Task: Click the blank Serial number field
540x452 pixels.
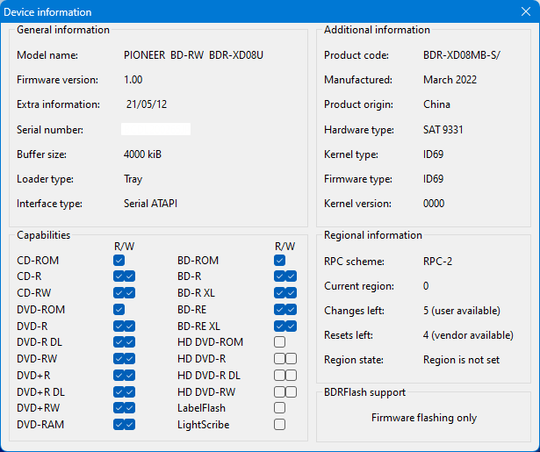Action: pos(155,130)
